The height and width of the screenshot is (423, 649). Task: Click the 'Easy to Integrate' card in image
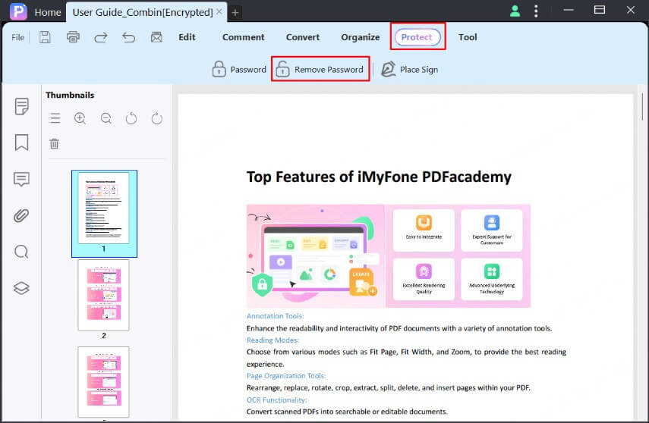[x=424, y=230]
